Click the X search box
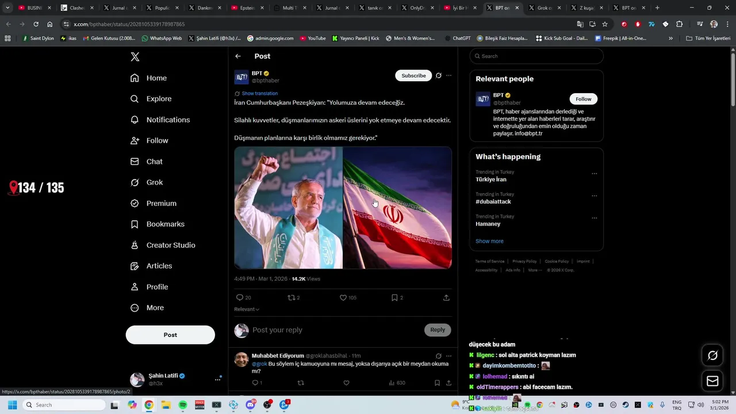 pyautogui.click(x=536, y=56)
